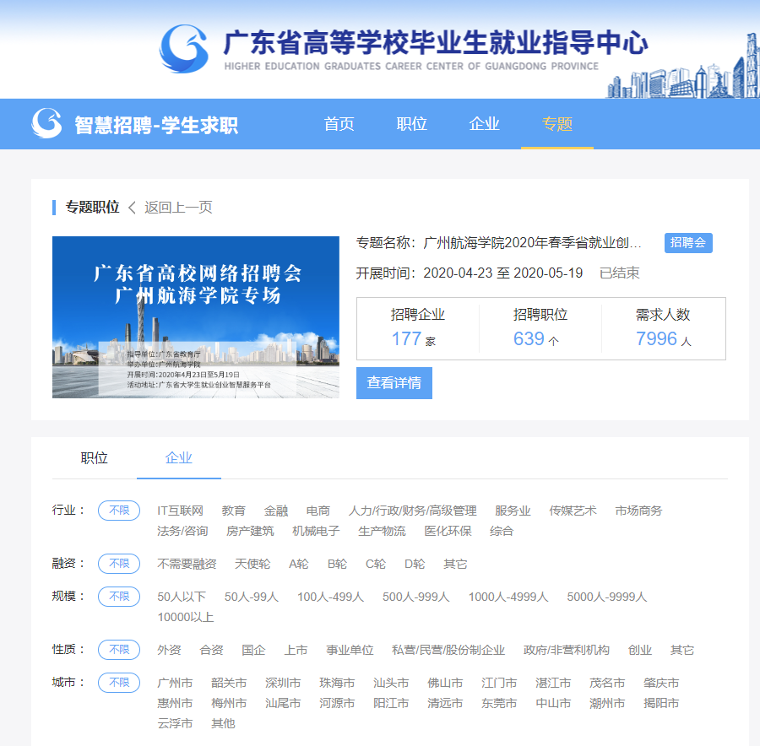This screenshot has width=760, height=746.
Task: Filter city by 其他
Action: [x=224, y=724]
